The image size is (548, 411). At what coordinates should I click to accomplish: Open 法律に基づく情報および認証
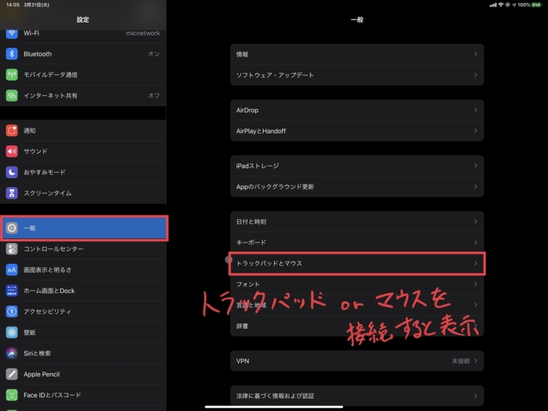(x=357, y=396)
